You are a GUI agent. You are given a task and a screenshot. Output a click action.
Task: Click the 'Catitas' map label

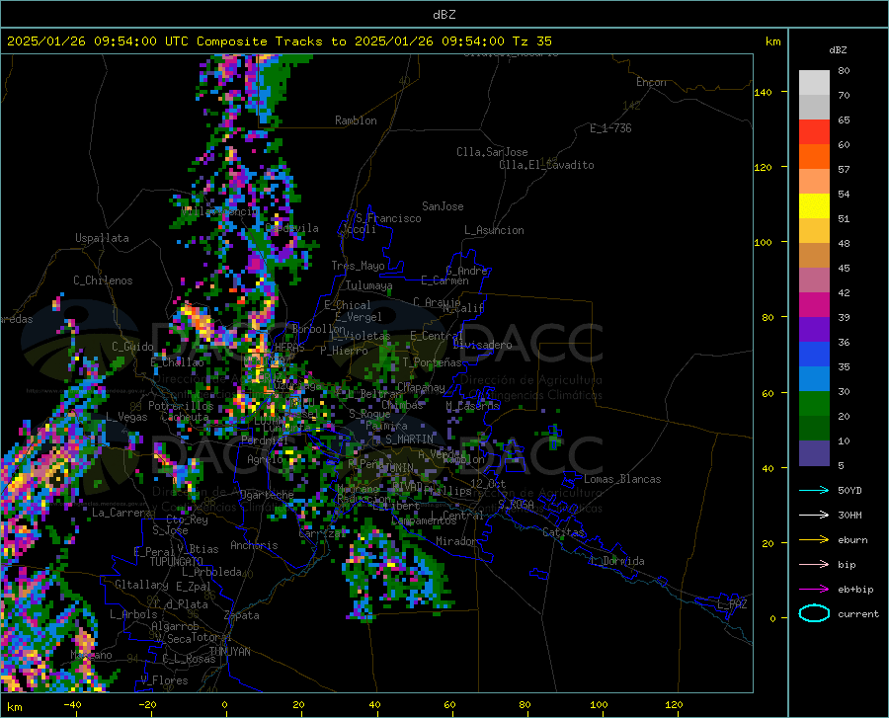click(563, 532)
